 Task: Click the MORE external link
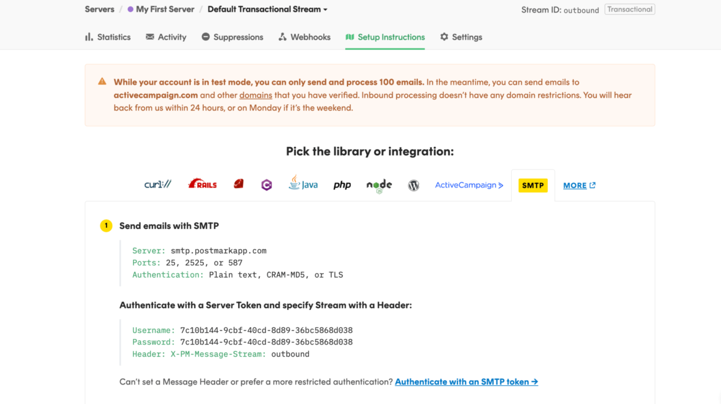click(x=579, y=185)
